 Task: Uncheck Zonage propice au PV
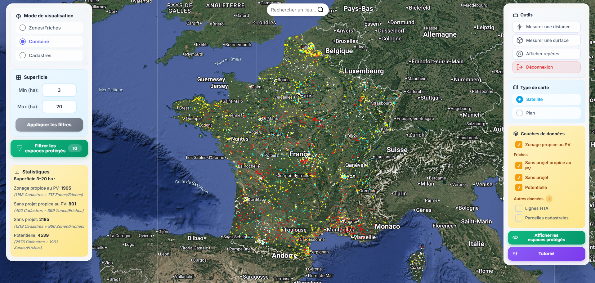click(x=519, y=145)
